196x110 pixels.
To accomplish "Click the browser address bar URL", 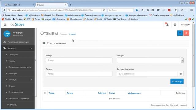I will point(52,10).
